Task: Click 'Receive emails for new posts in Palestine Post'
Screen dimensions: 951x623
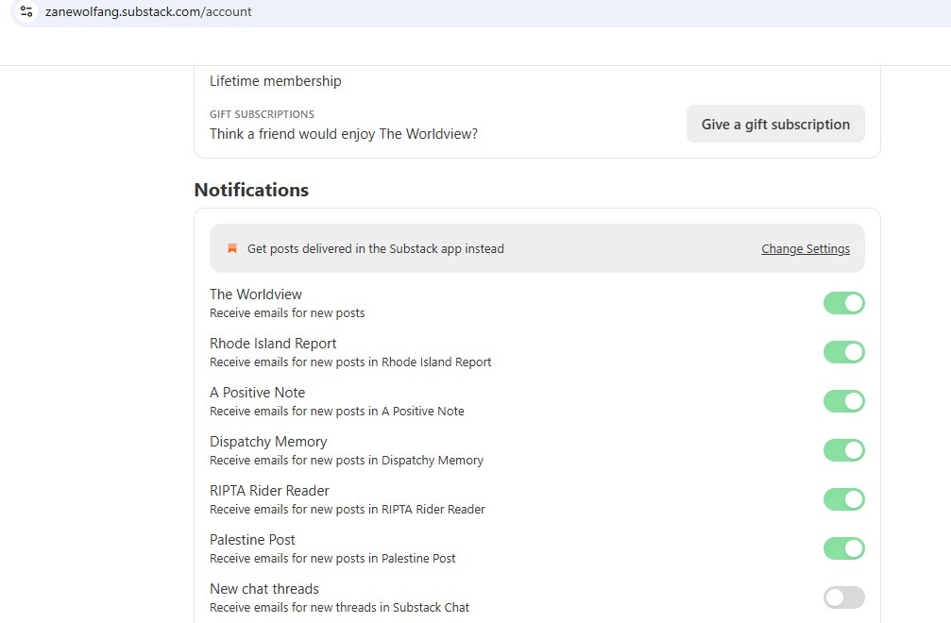Action: click(x=332, y=559)
